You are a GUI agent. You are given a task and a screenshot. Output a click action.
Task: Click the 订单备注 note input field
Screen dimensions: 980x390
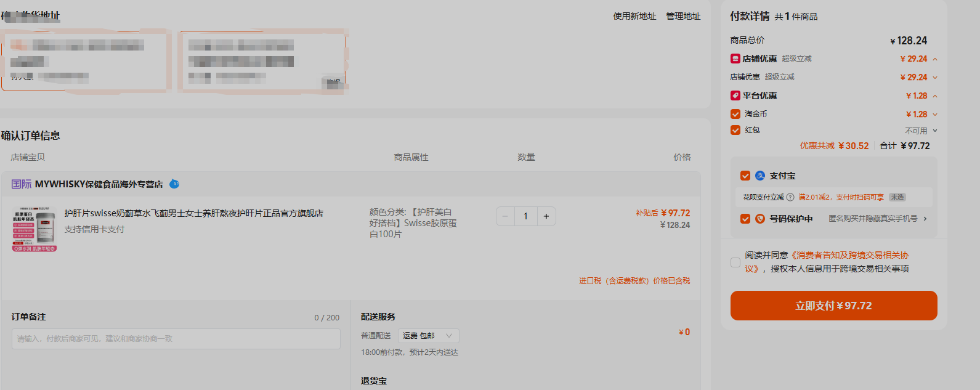(176, 339)
